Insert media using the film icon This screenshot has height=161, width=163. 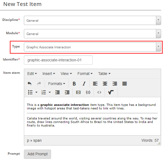point(78,92)
